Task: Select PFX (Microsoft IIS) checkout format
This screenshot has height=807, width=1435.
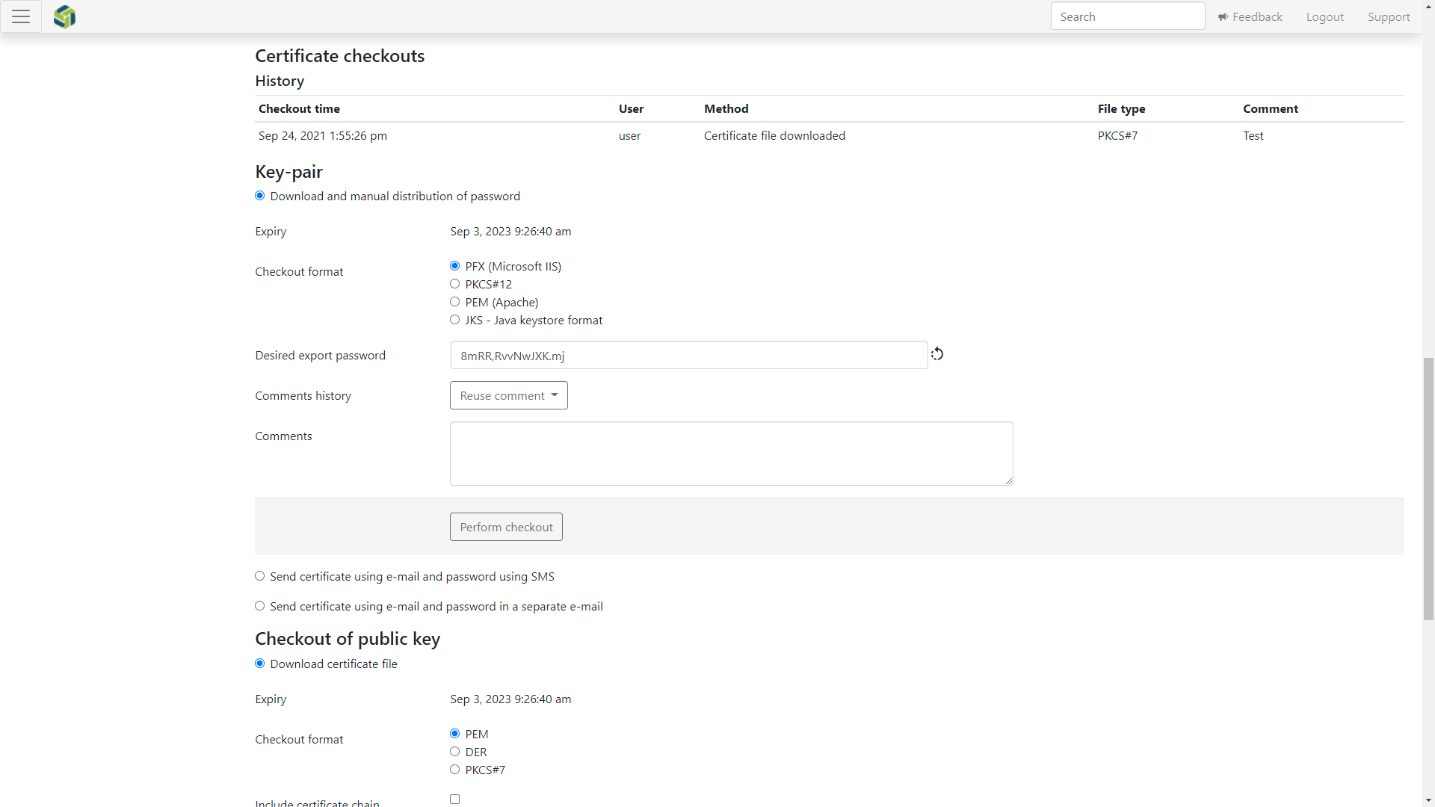Action: [x=454, y=265]
